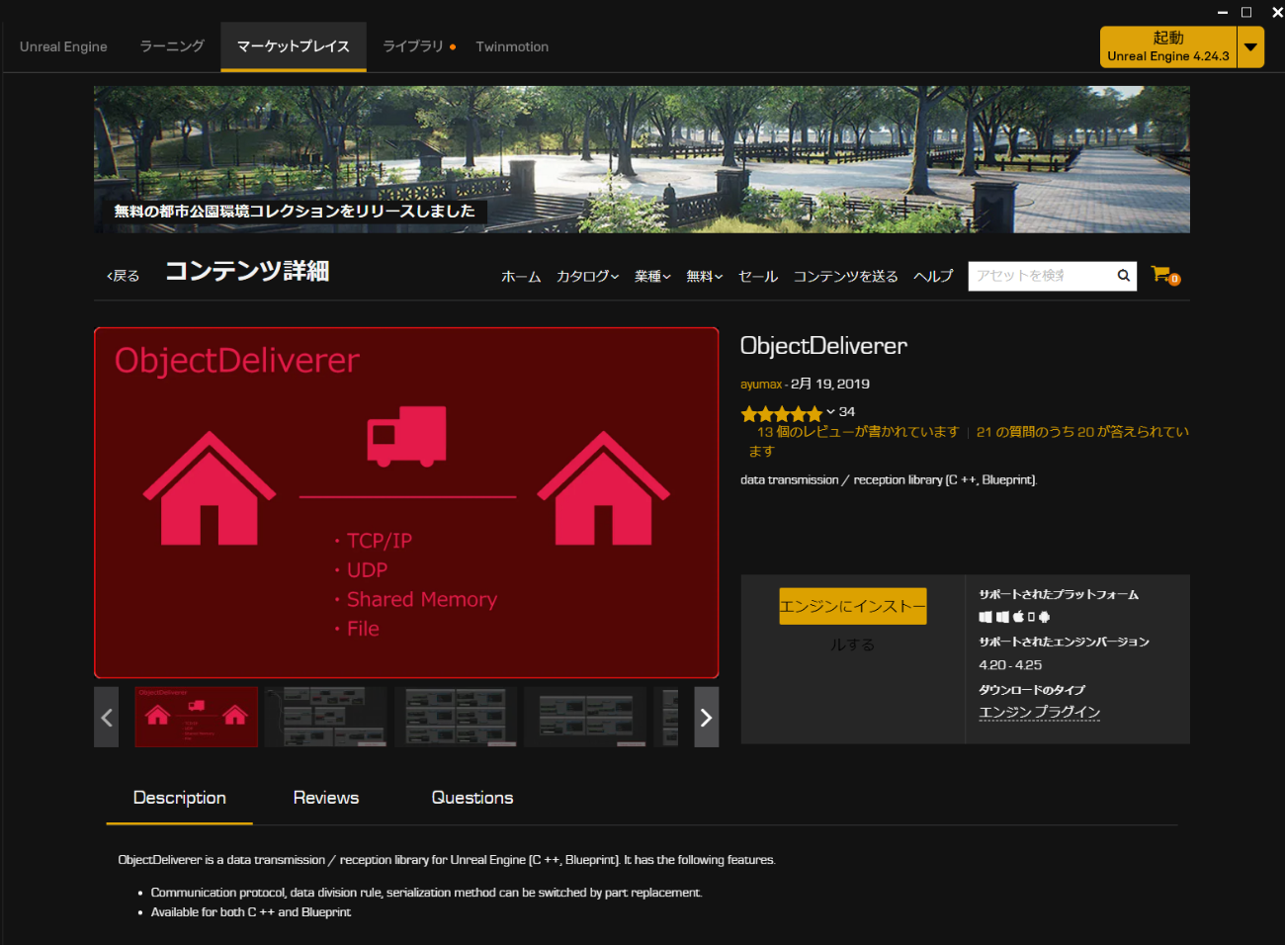Select the third blueprint screenshot thumbnail

pyautogui.click(x=455, y=717)
